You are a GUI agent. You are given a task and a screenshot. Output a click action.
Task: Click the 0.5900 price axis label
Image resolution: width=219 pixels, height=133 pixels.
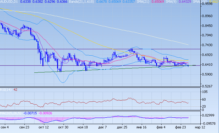(x=209, y=75)
